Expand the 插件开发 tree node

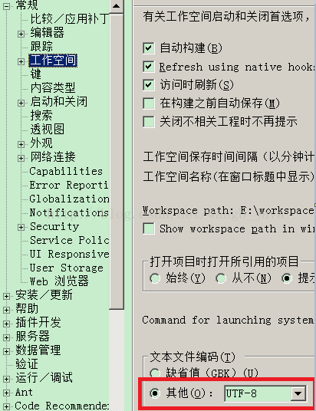pos(7,324)
